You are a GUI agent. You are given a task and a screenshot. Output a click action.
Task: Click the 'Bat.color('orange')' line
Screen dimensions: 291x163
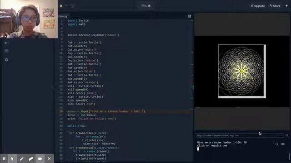click(x=83, y=82)
